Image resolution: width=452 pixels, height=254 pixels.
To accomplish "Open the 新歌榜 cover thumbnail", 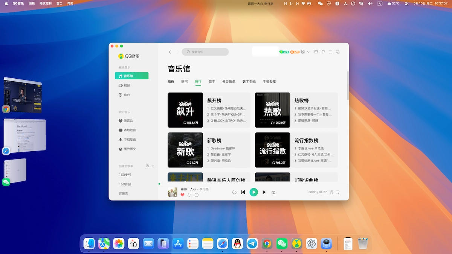I will tap(185, 150).
